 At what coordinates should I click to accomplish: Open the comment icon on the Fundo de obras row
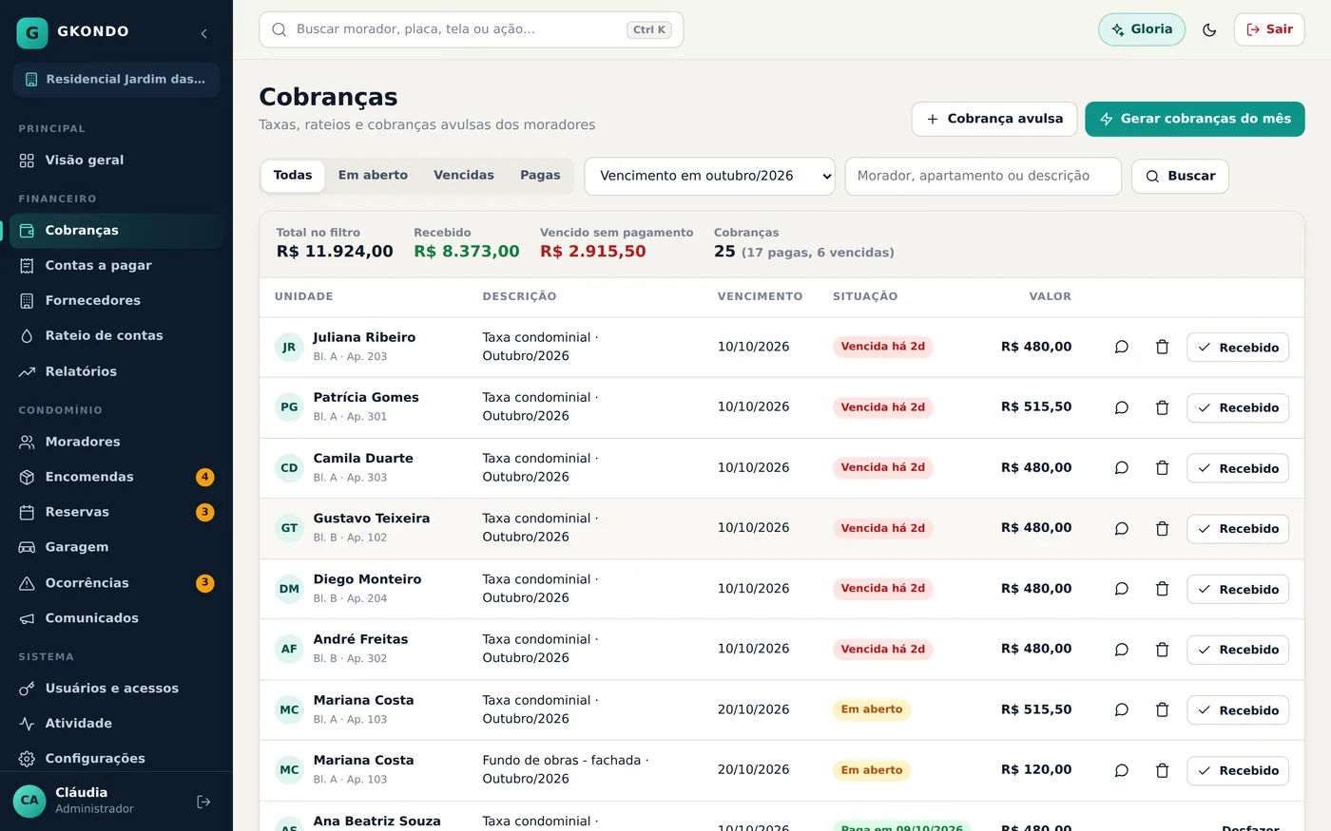pyautogui.click(x=1122, y=770)
